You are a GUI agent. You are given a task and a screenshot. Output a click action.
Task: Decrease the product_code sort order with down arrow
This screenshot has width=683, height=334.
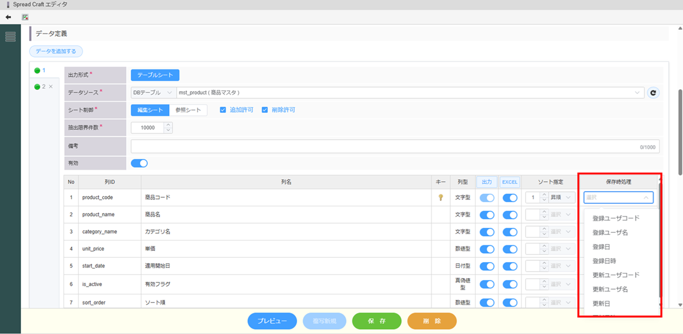(544, 200)
